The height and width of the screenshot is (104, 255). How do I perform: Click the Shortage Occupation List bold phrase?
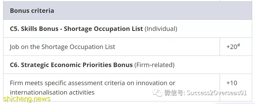click(x=103, y=29)
